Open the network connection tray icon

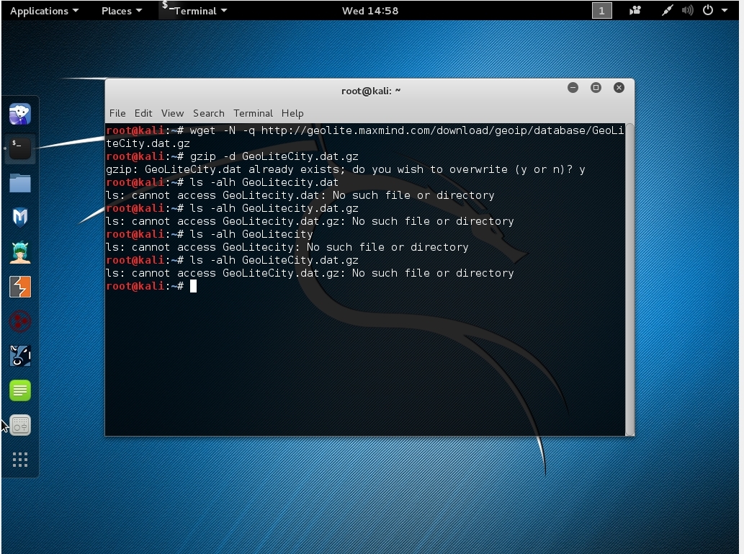pos(667,10)
